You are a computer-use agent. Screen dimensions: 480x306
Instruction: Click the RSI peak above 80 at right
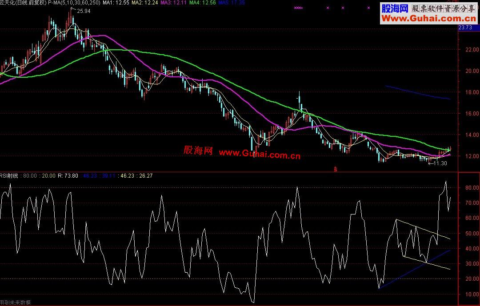446,182
